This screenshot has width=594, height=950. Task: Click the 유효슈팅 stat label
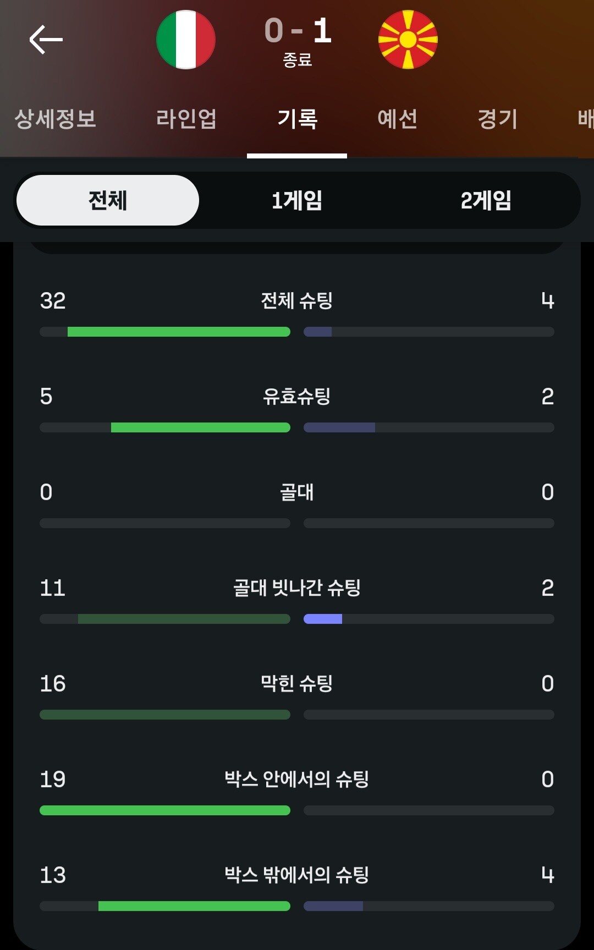coord(297,396)
